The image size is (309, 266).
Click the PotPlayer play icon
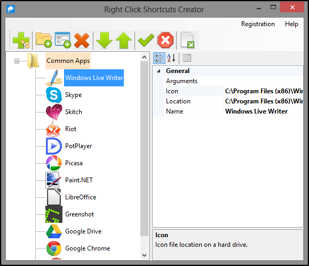pyautogui.click(x=53, y=146)
